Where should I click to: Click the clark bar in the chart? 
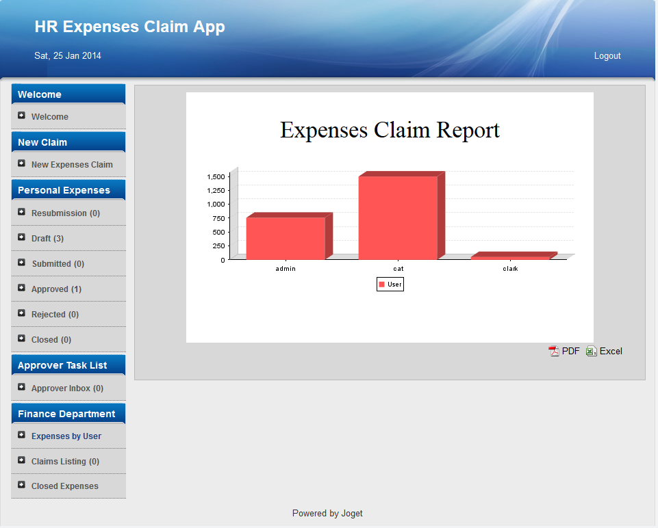[510, 257]
